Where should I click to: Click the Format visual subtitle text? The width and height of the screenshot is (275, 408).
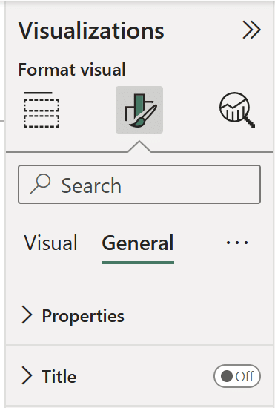pos(72,70)
